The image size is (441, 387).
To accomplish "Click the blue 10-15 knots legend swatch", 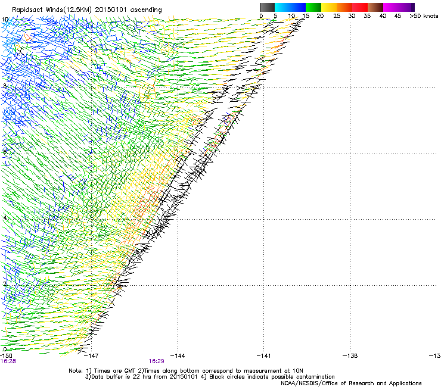I will point(298,7).
